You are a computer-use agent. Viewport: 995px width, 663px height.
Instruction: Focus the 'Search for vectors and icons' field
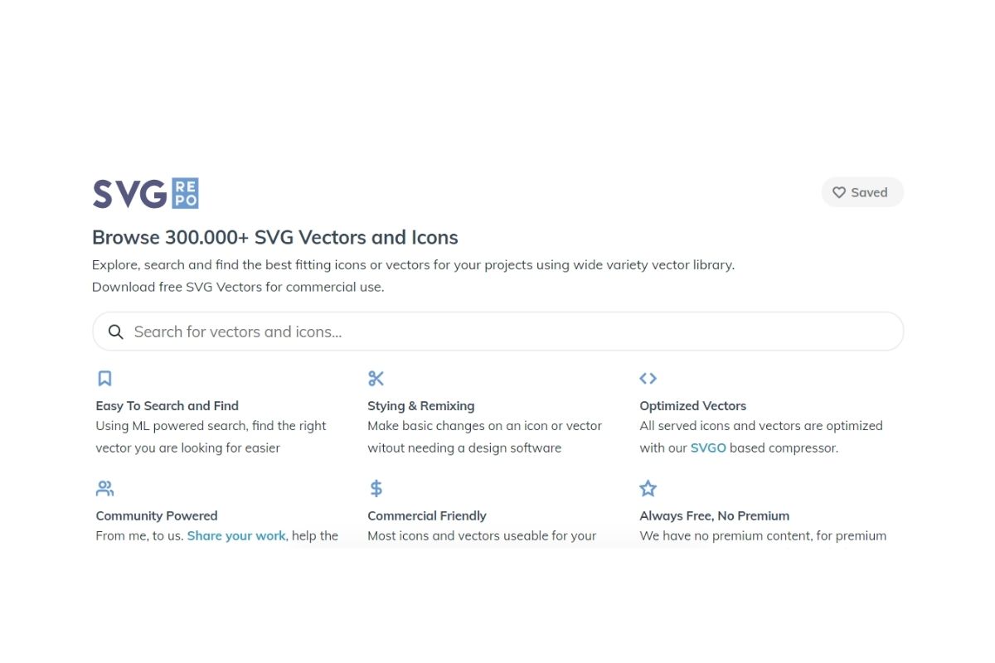point(498,331)
